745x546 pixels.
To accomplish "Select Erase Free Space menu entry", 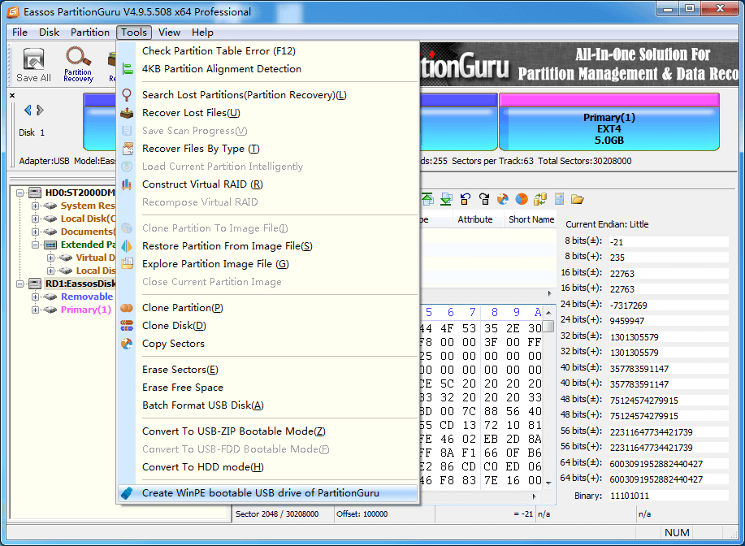I will click(x=267, y=388).
